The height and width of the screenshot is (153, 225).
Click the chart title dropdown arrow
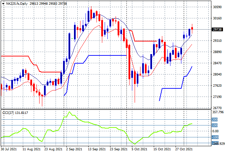click(x=3, y=4)
